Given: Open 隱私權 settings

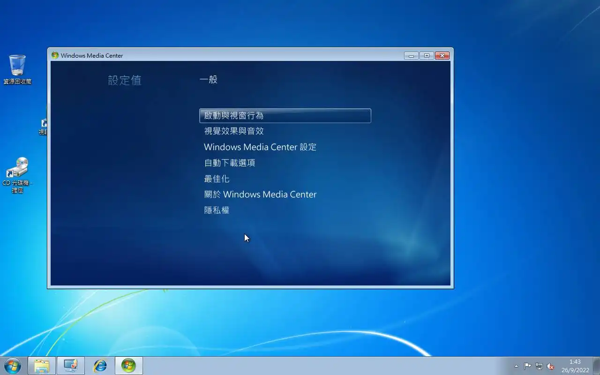Looking at the screenshot, I should pos(217,210).
